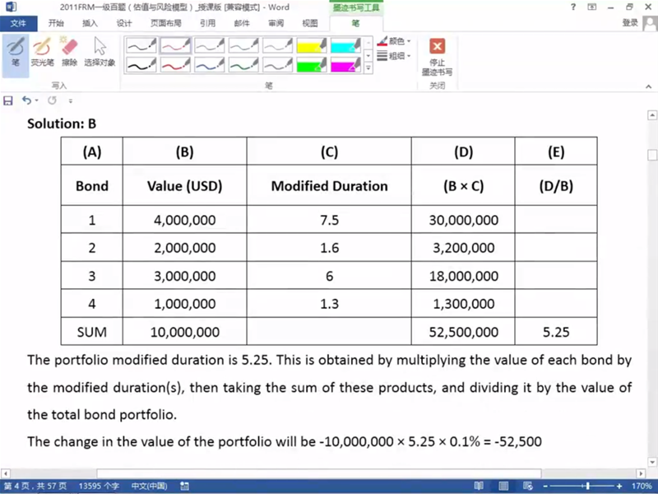Click zoom percentage 170% in status bar
The height and width of the screenshot is (494, 658).
641,486
